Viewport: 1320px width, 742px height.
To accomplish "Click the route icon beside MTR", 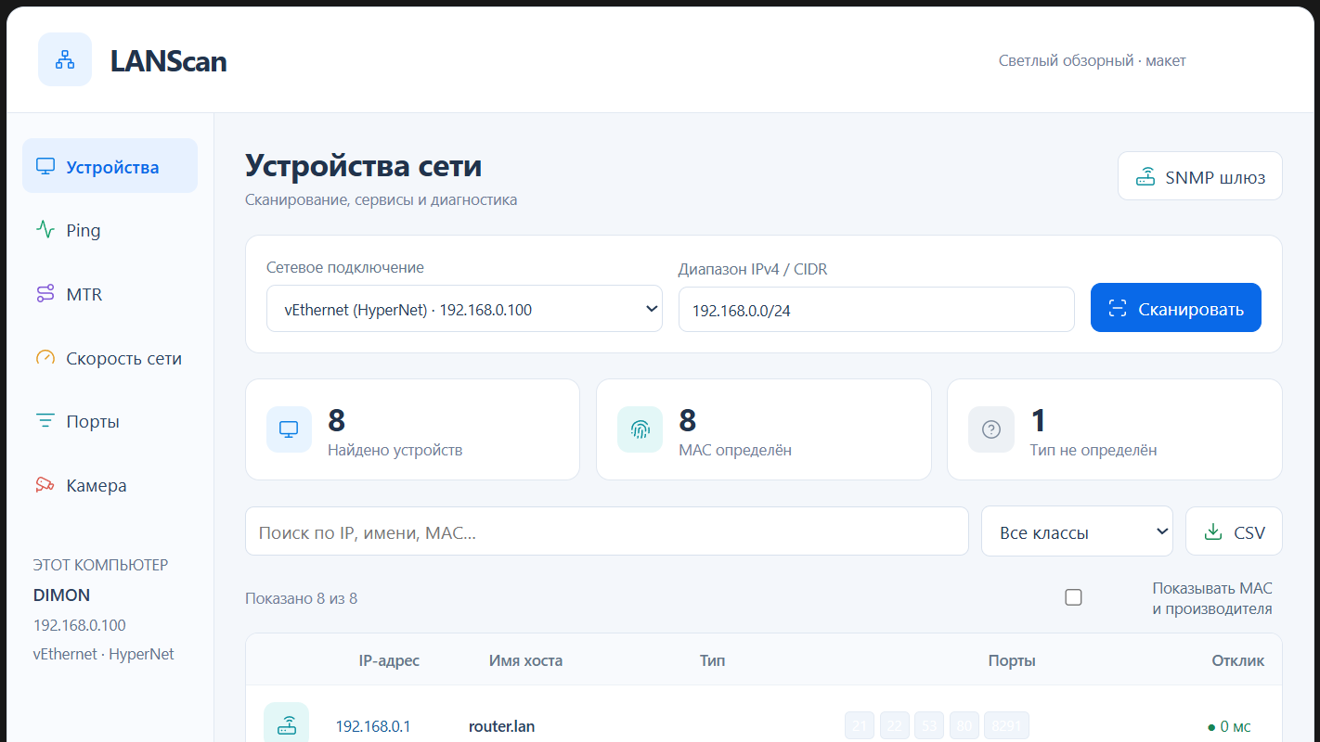I will tap(45, 294).
